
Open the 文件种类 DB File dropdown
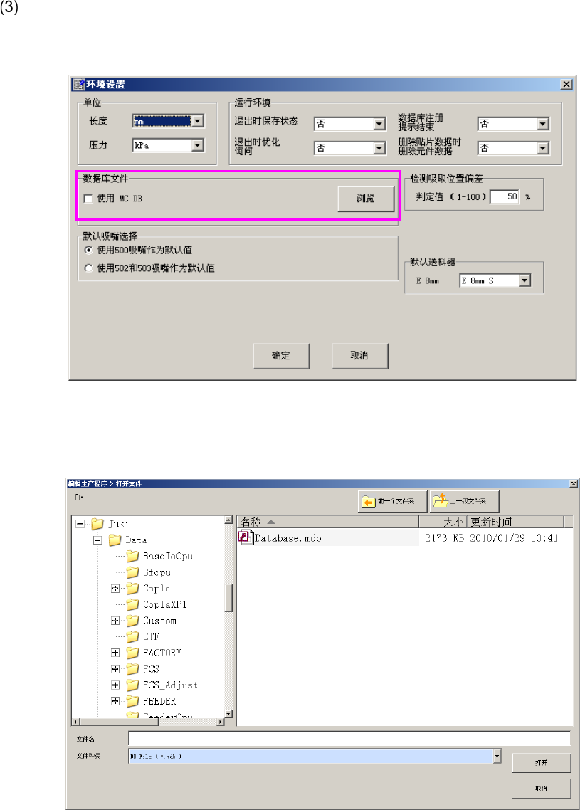point(497,757)
